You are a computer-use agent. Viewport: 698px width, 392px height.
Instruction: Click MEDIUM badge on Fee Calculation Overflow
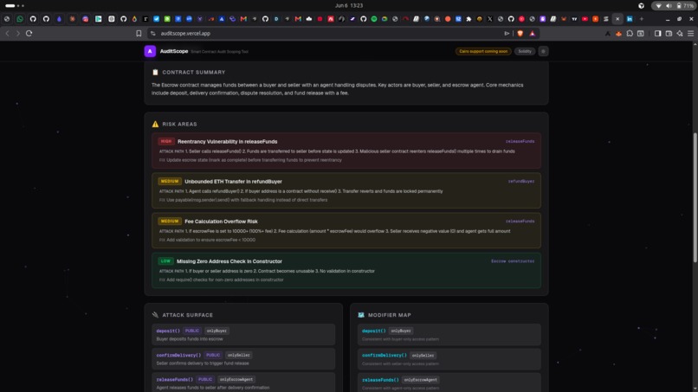coord(170,222)
